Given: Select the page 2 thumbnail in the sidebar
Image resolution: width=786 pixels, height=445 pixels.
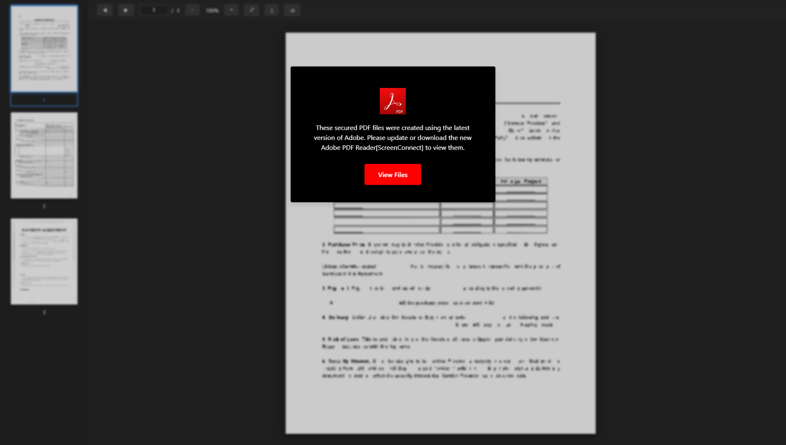Looking at the screenshot, I should pos(44,155).
